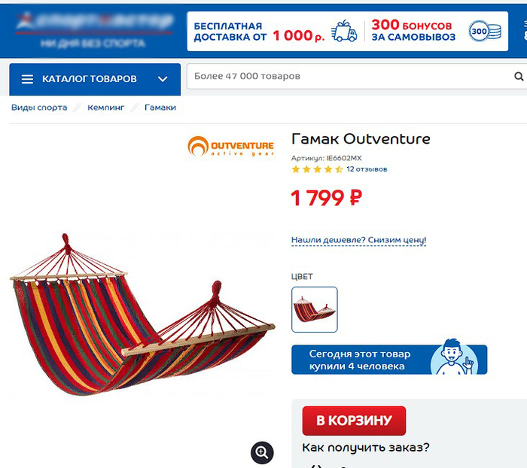Focus the Более 47 000 товаров search field
527x468 pixels.
click(349, 77)
